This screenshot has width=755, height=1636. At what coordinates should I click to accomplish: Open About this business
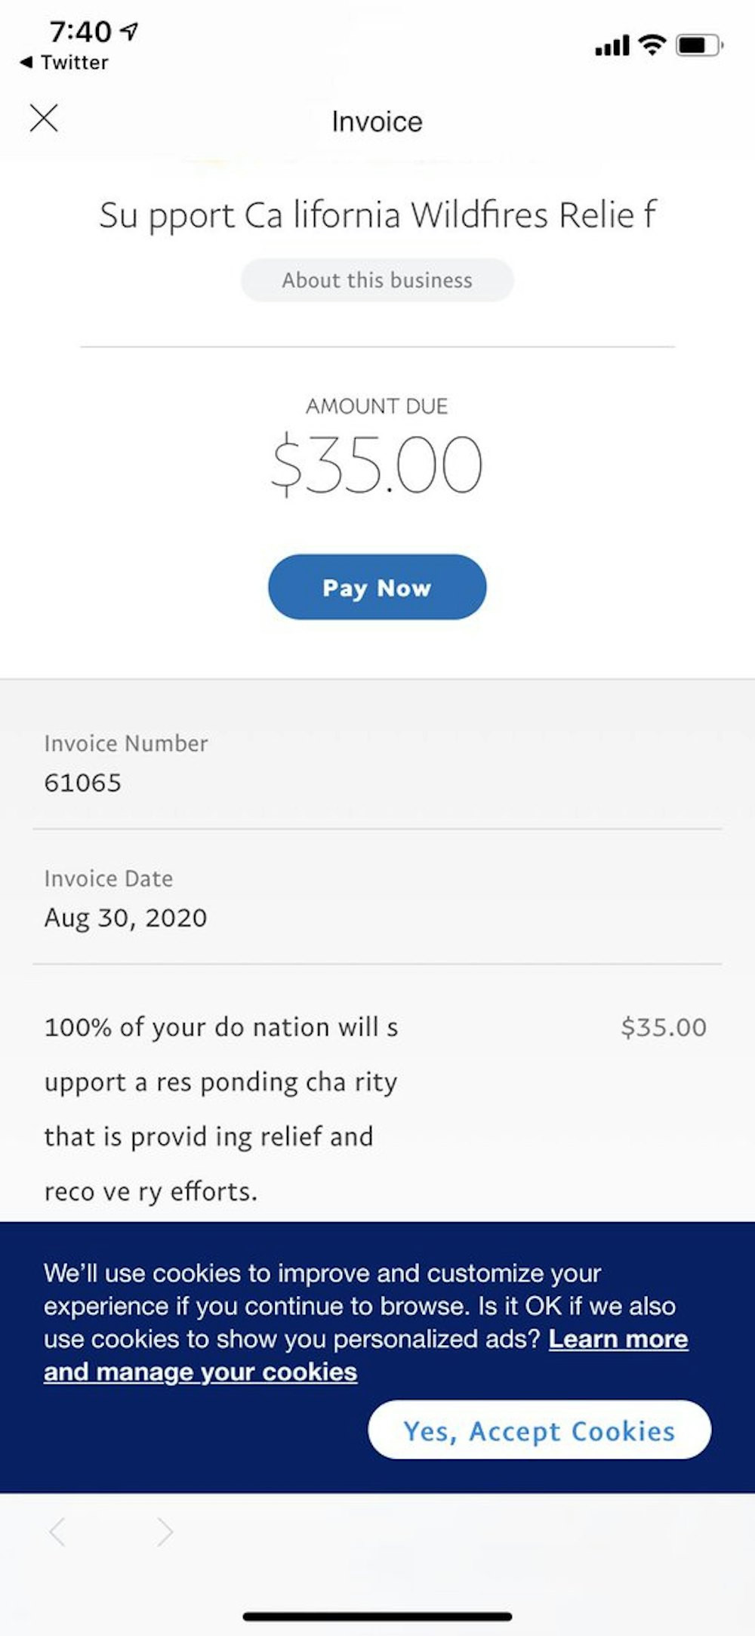pyautogui.click(x=377, y=280)
